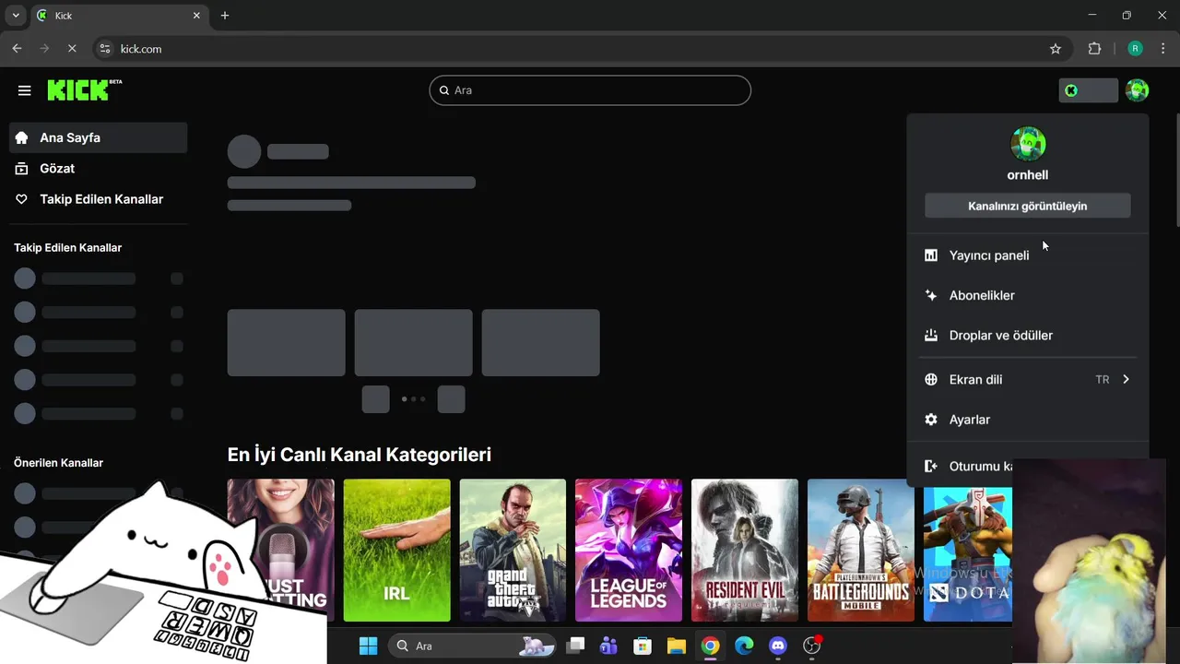Click the globe icon beside Ekran dili
Screen dimensions: 1180x664
coord(931,380)
